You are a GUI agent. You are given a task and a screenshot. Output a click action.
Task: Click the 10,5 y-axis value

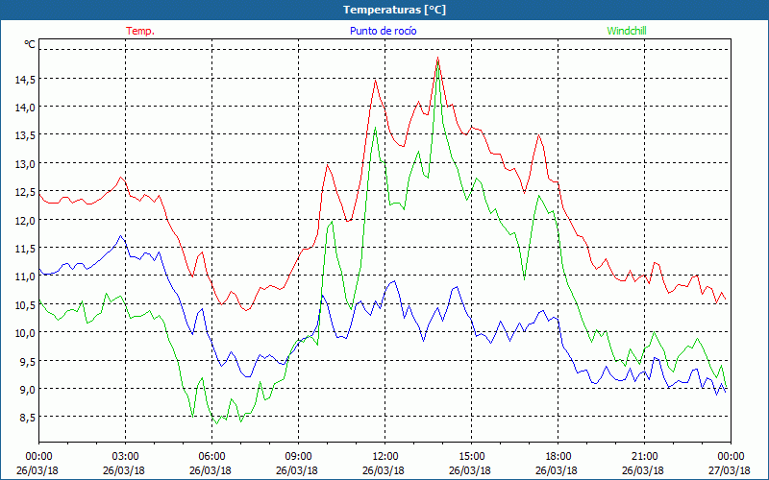click(x=26, y=304)
